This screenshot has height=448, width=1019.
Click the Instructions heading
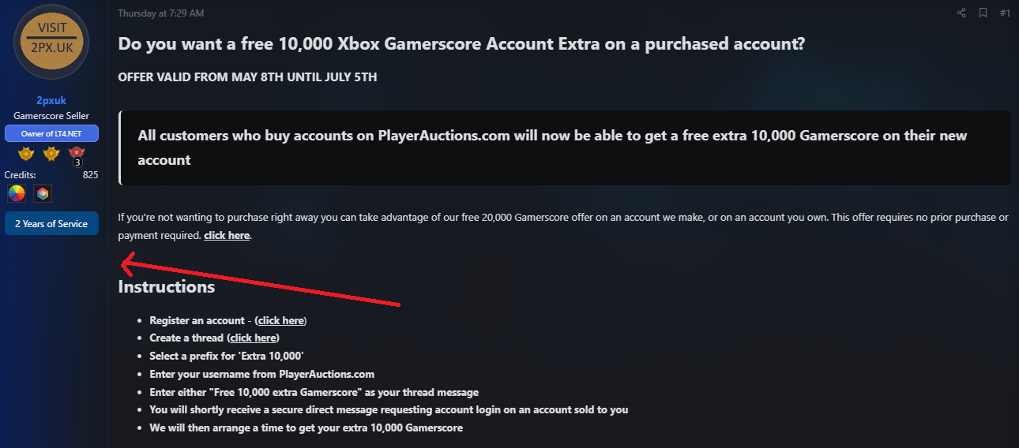(x=167, y=286)
